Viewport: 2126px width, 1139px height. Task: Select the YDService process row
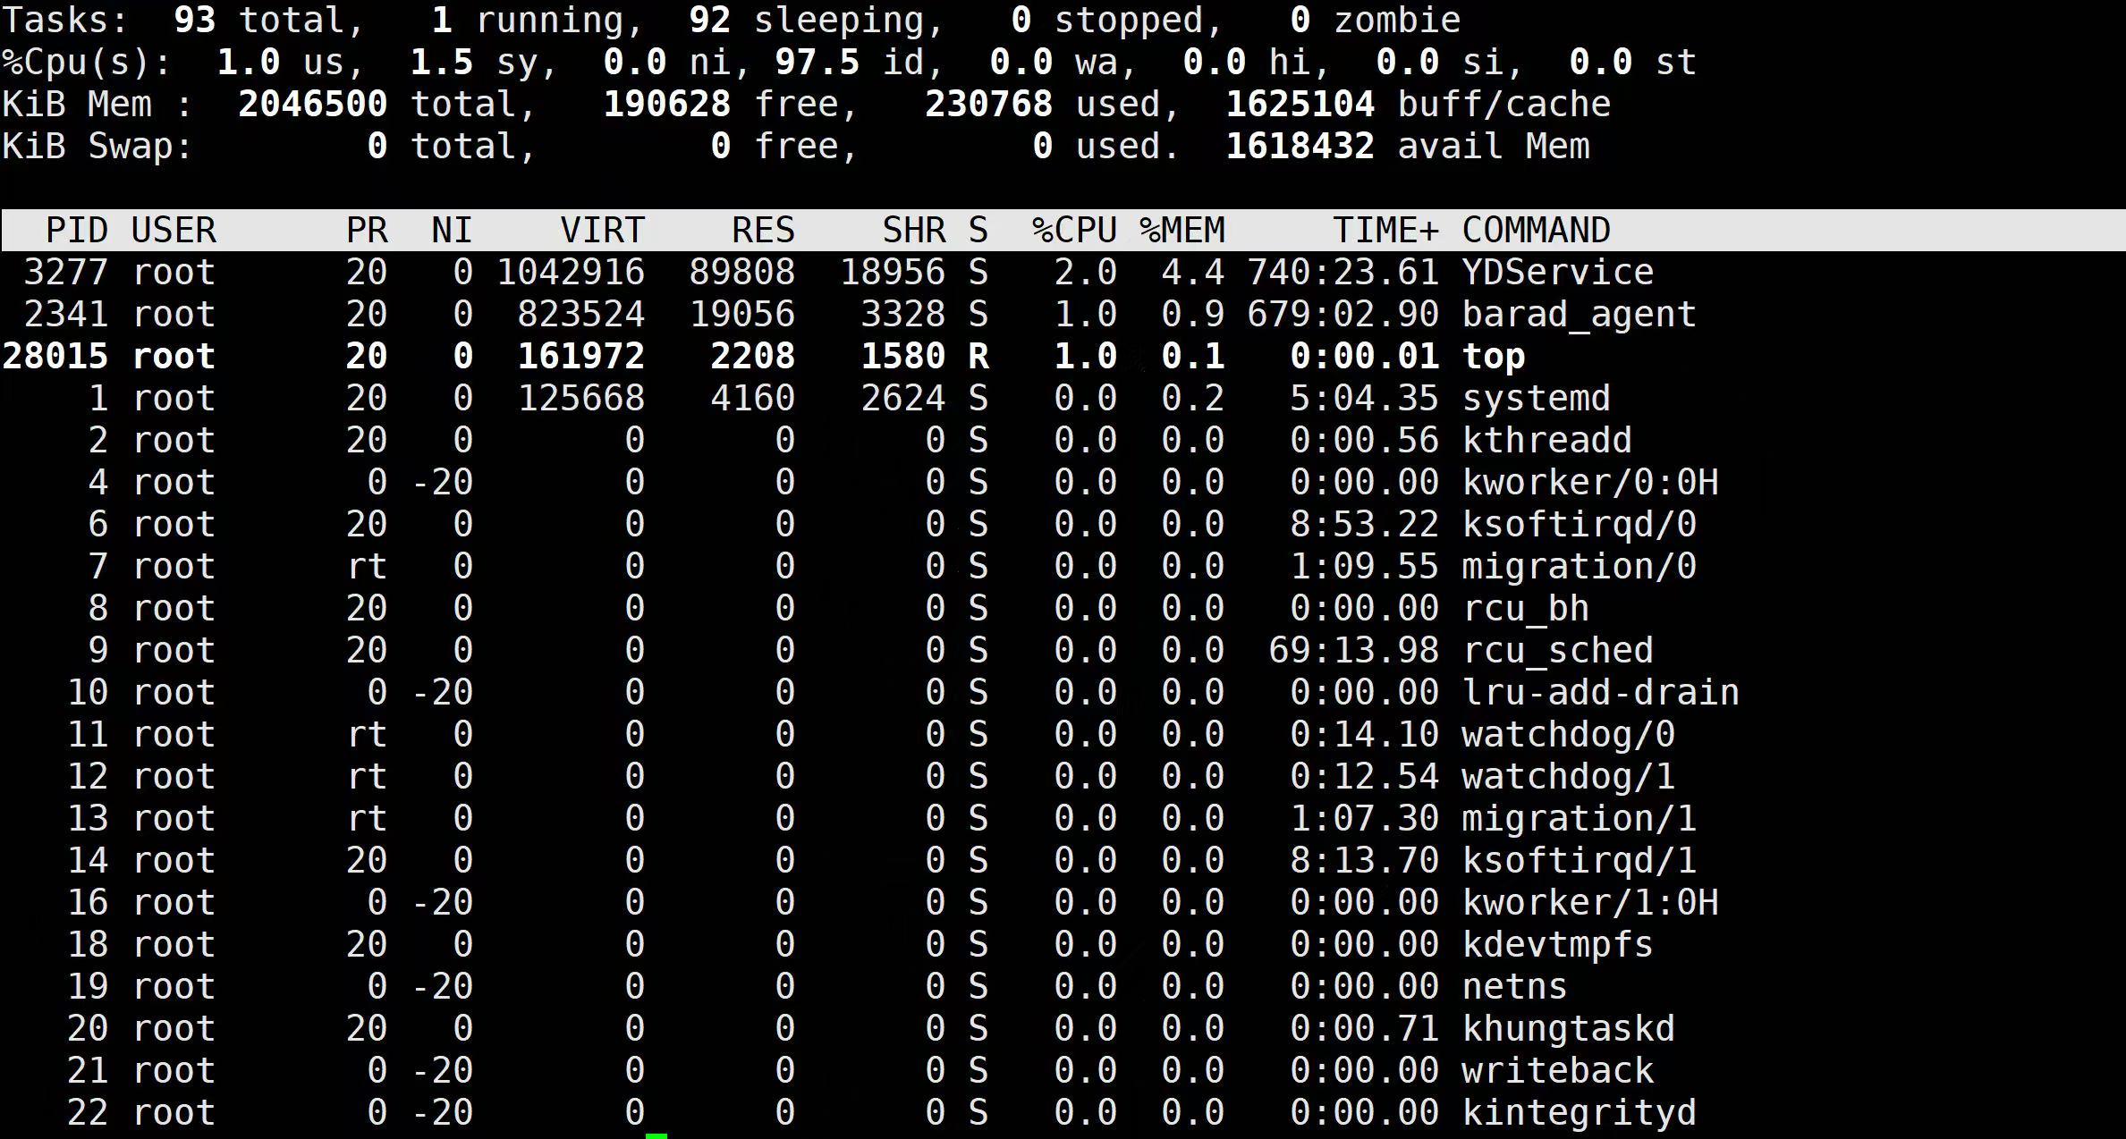tap(1557, 272)
